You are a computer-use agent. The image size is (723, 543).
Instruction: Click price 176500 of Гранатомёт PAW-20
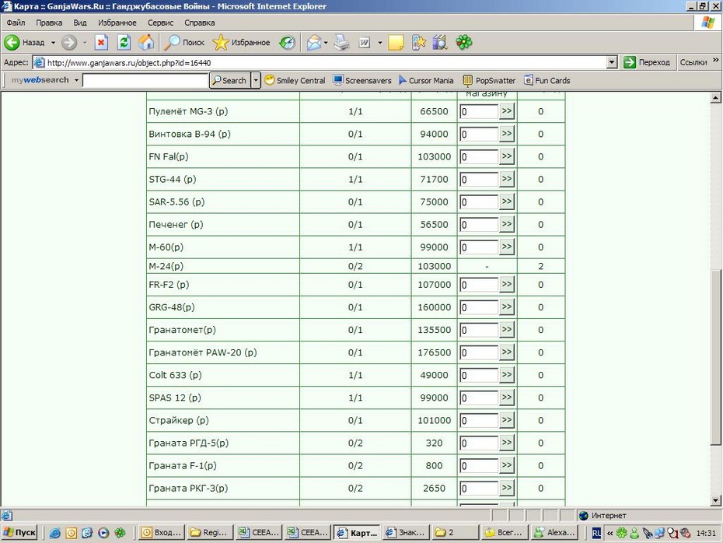(434, 352)
